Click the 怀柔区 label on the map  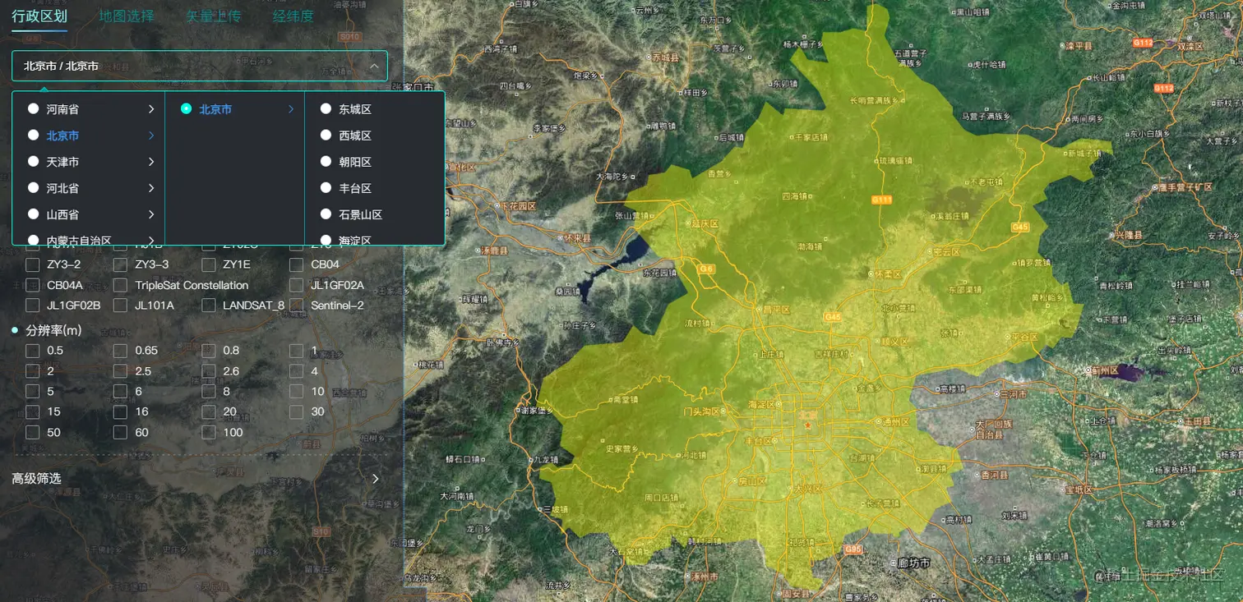[889, 273]
